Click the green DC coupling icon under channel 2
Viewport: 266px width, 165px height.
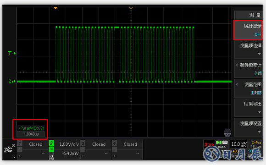51,149
